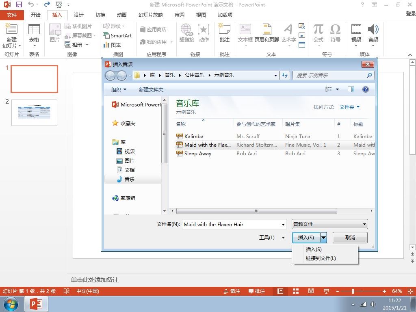Expand the address bar path dropdown
Viewport: 416px width, 312px height.
[275, 75]
